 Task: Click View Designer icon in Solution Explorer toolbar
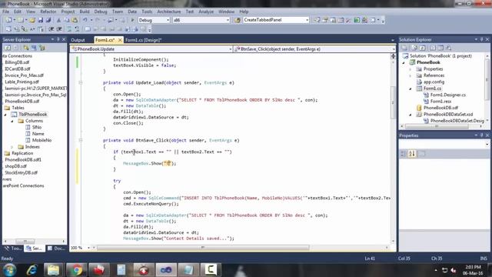(x=440, y=48)
